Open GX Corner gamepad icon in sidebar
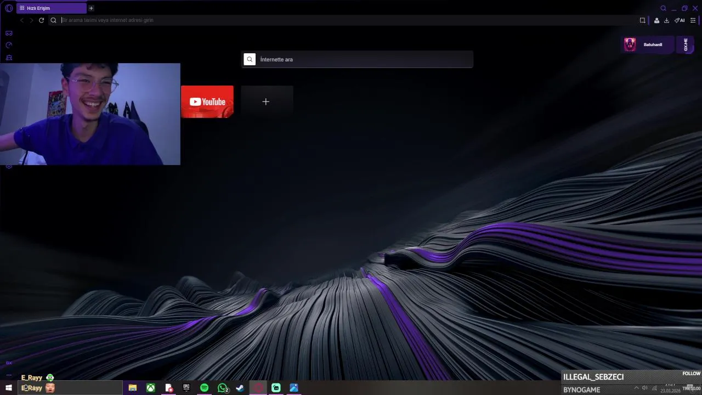The image size is (702, 395). coord(9,33)
